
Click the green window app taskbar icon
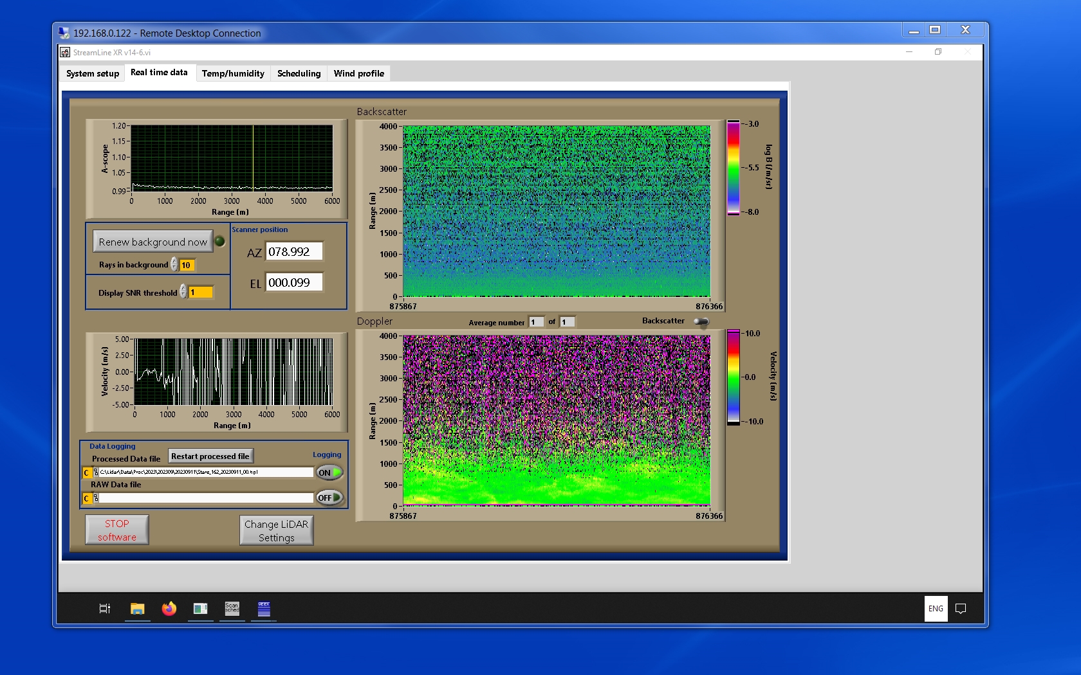pos(200,608)
